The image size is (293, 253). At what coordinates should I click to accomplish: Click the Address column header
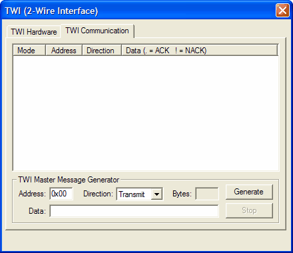64,51
